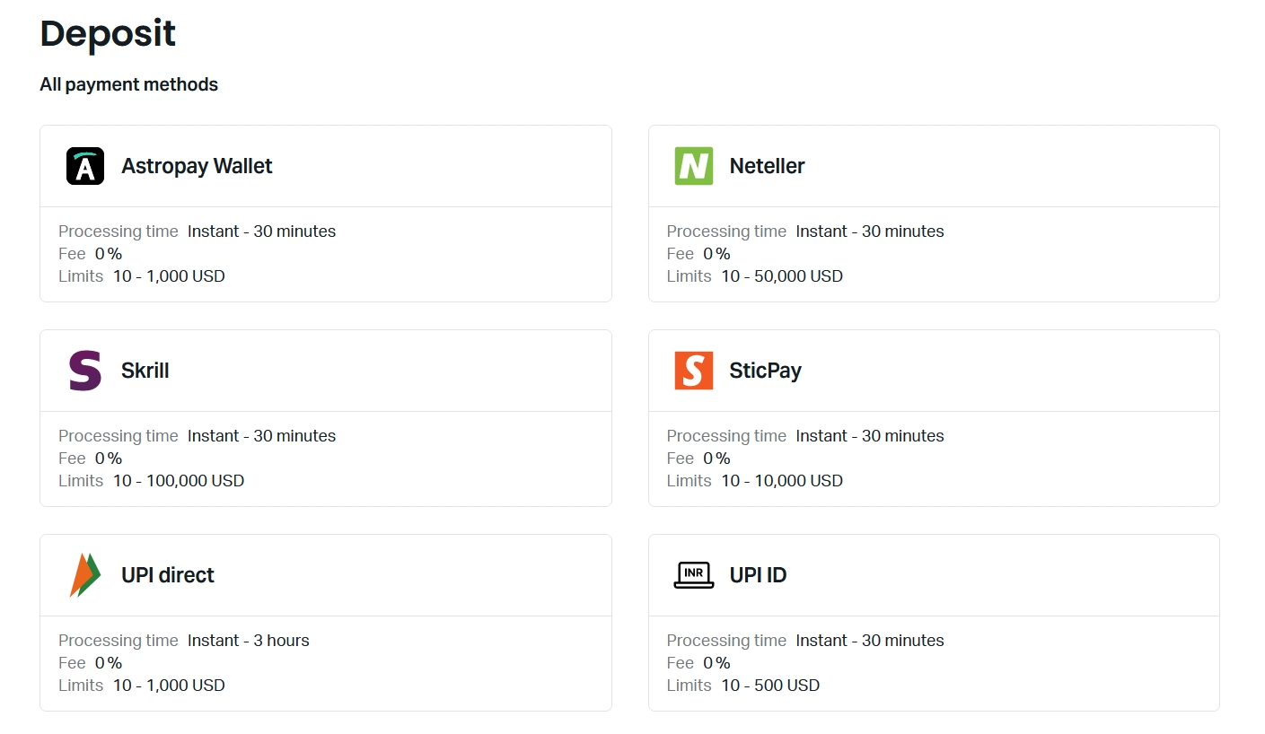Click the Astropay Wallet logo icon
The image size is (1265, 734).
tap(85, 166)
